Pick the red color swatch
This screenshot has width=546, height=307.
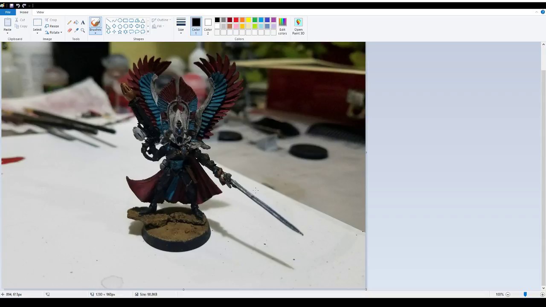coord(236,20)
